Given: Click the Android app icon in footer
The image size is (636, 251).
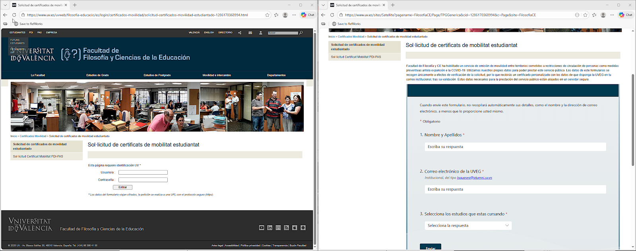Looking at the screenshot, I should click(303, 228).
